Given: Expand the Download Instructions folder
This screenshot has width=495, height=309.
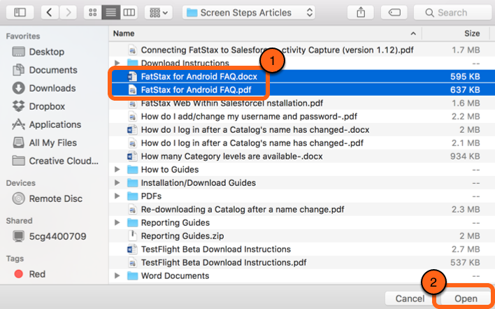Looking at the screenshot, I should pos(117,63).
